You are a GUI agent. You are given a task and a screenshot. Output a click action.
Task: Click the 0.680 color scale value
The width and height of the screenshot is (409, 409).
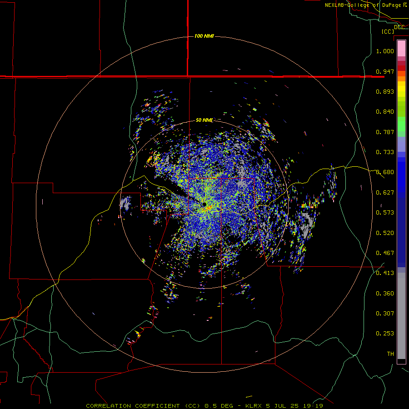pos(385,172)
